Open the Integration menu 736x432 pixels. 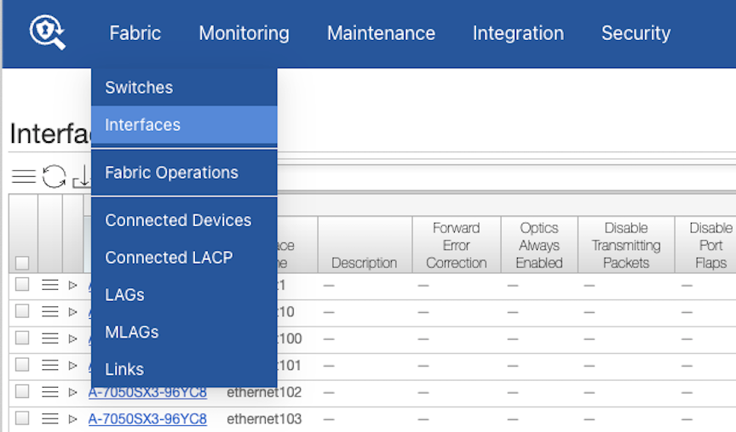coord(518,33)
